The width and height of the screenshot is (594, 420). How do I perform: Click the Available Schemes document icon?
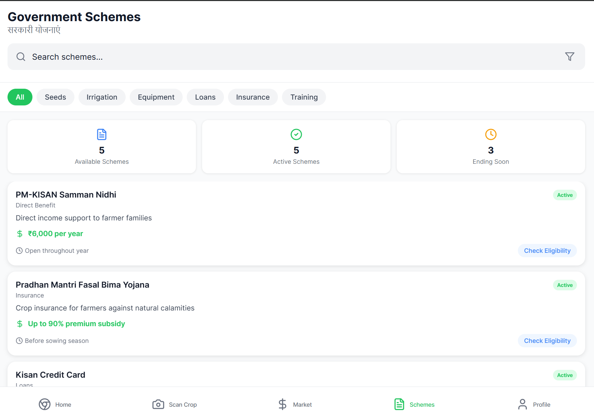pyautogui.click(x=102, y=134)
